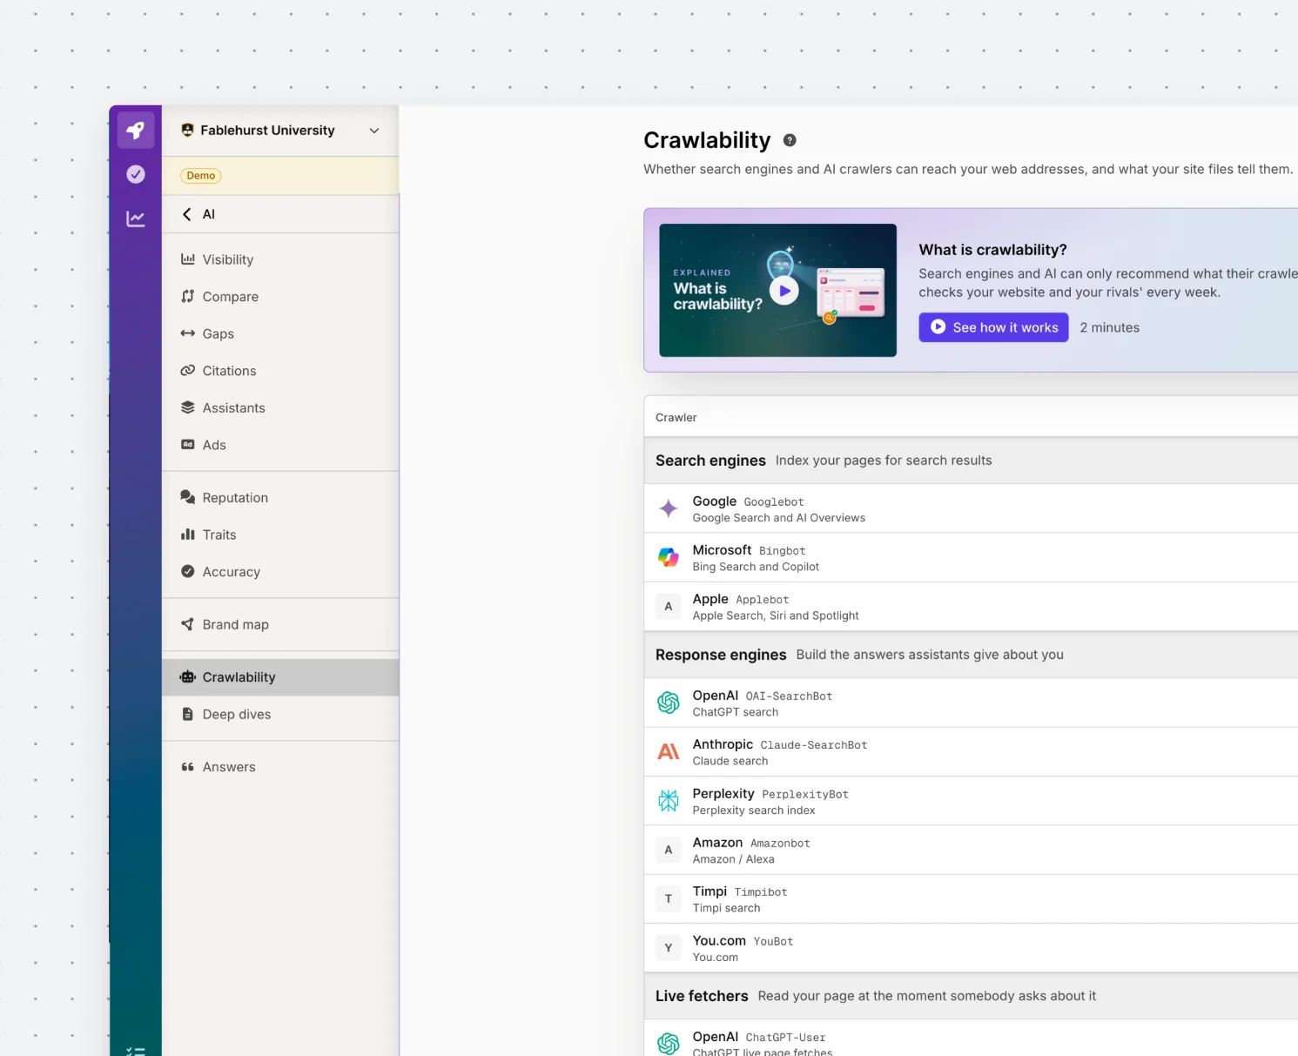This screenshot has height=1056, width=1298.
Task: Open the Accuracy menu item
Action: pos(280,572)
